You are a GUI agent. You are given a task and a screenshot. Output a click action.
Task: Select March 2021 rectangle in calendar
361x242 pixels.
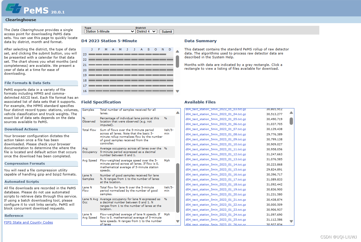point(106,65)
